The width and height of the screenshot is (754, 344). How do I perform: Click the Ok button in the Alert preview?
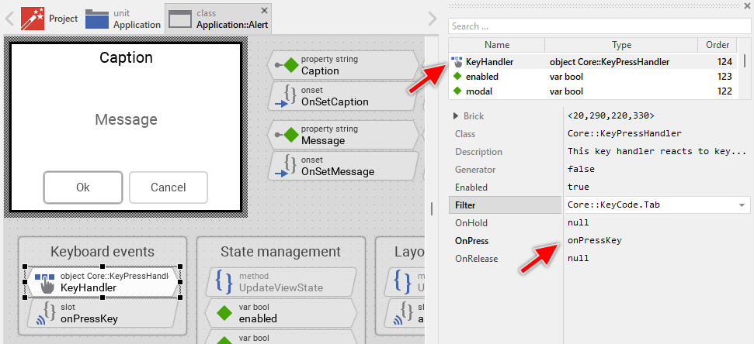click(83, 187)
